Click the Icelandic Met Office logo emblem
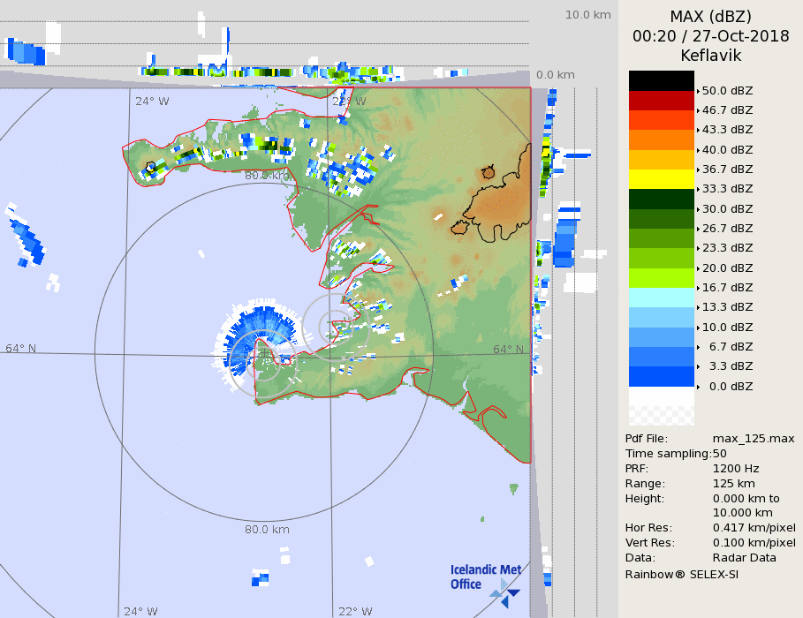The height and width of the screenshot is (618, 803). tap(505, 592)
